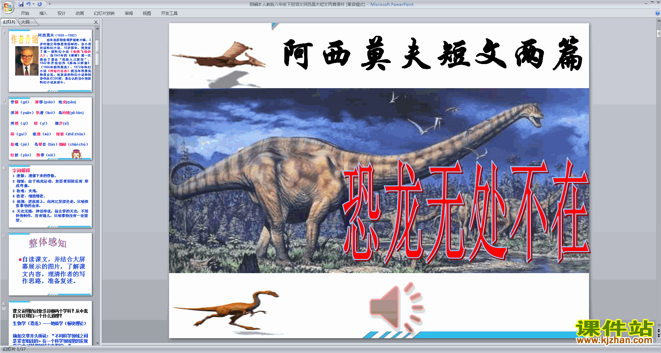This screenshot has width=661, height=353.
Task: Open the 开发工具 ribbon tab
Action: coord(169,13)
